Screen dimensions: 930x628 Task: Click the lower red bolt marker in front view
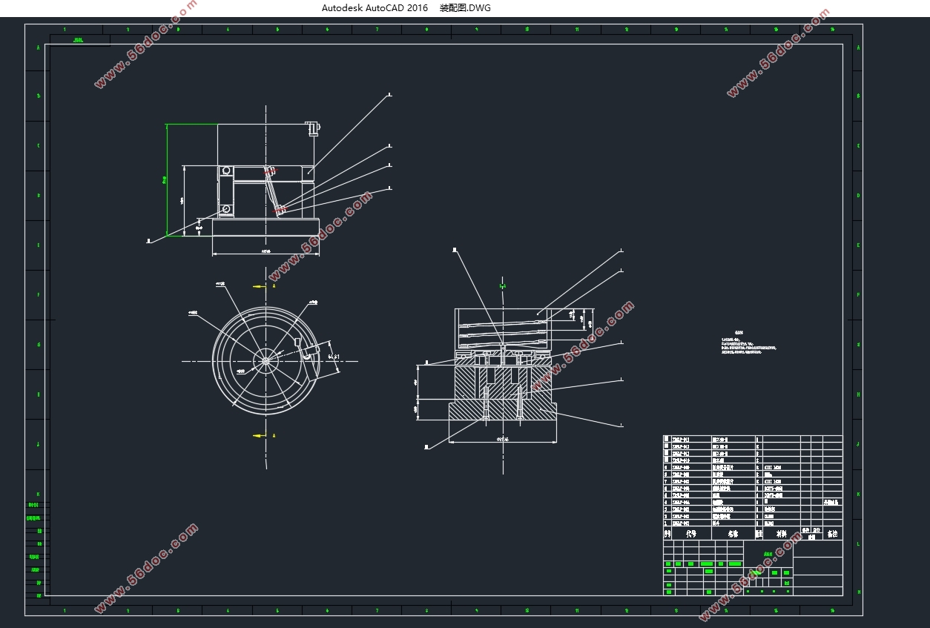tap(280, 211)
